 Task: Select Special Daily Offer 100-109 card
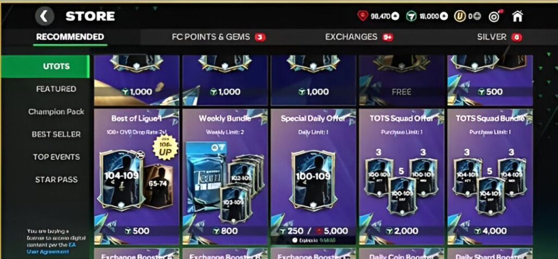point(313,180)
